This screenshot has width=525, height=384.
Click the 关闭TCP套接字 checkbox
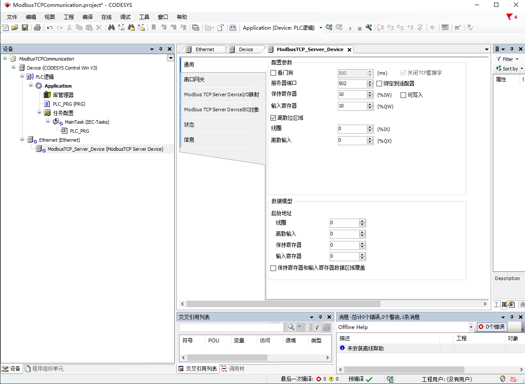[403, 73]
